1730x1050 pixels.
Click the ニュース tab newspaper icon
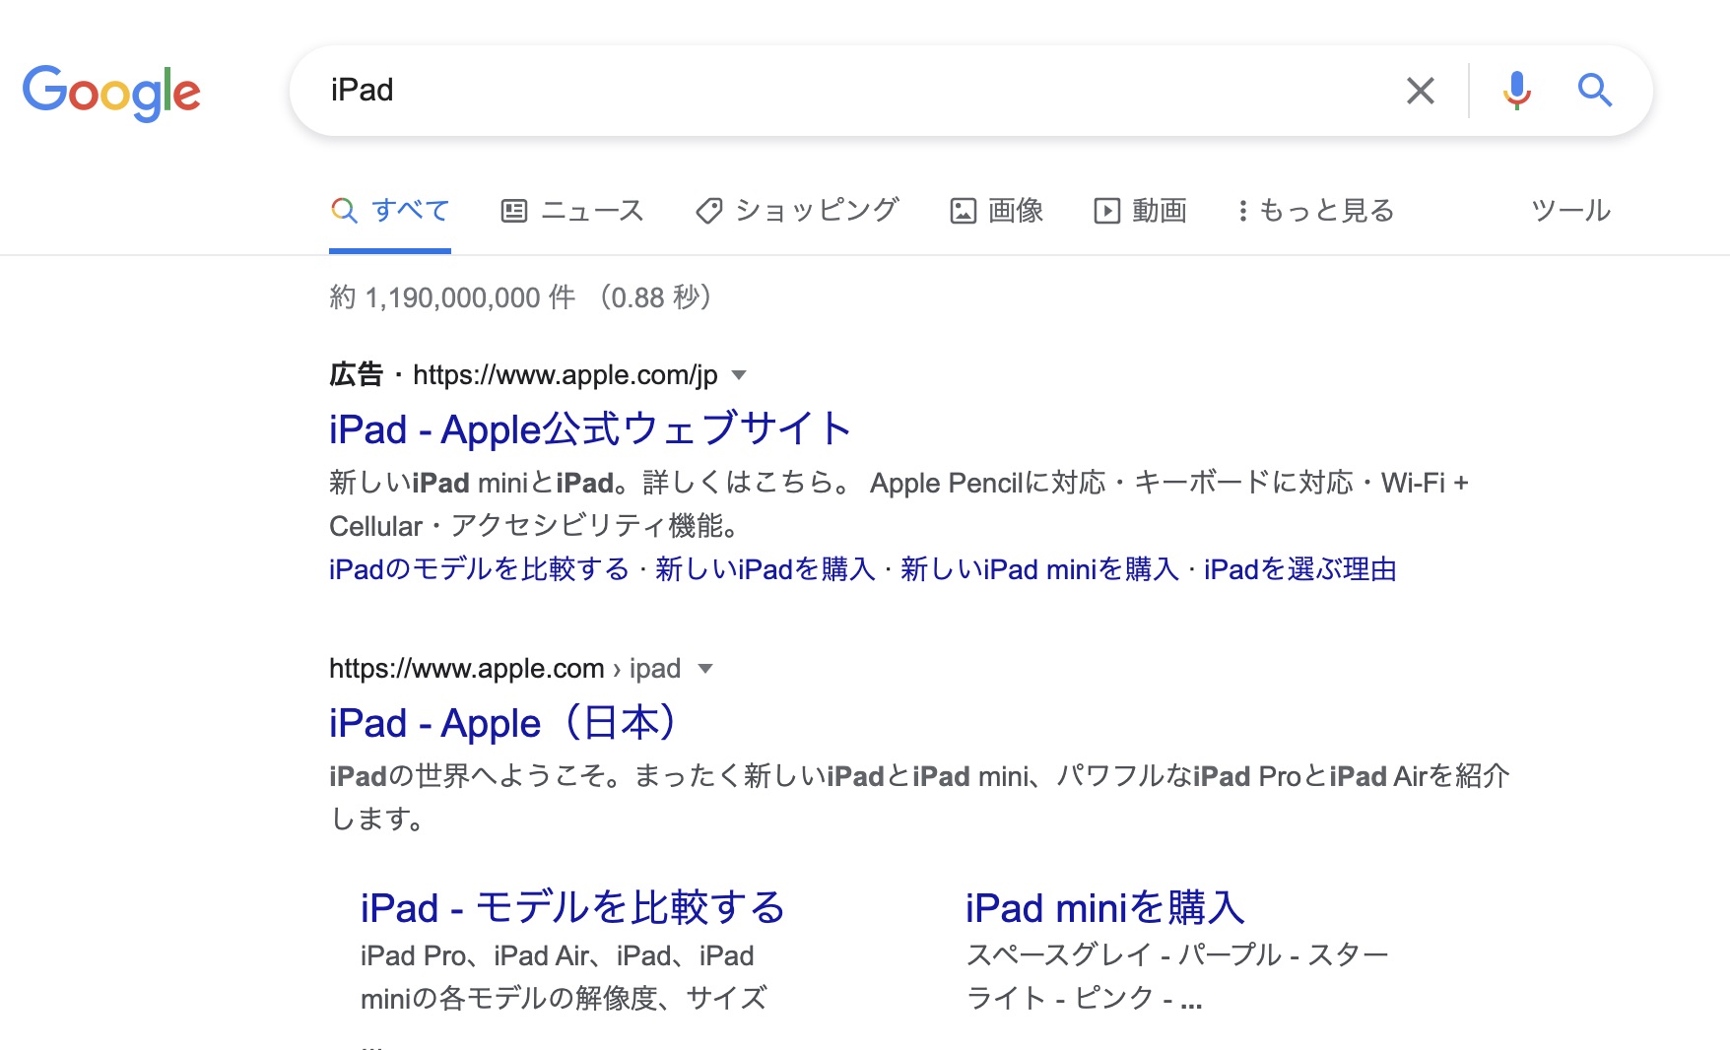click(x=514, y=211)
